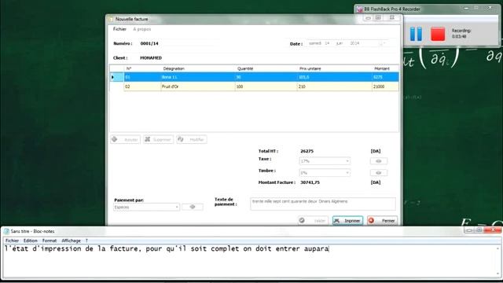Maximize the Nouvelle facture window
503x283 pixels.
tap(379, 18)
